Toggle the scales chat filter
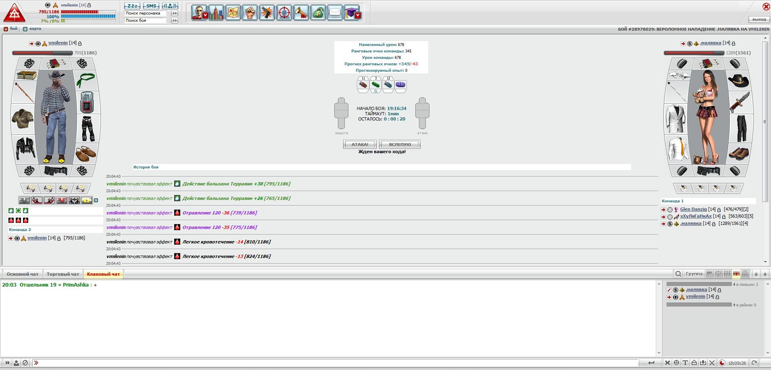Screen dimensions: 771x370 [719, 274]
